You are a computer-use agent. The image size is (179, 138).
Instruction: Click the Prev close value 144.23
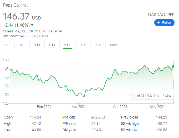(162, 117)
